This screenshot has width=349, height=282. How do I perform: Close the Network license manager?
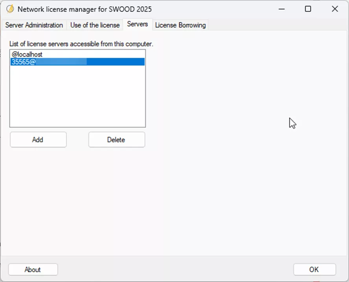(x=334, y=9)
